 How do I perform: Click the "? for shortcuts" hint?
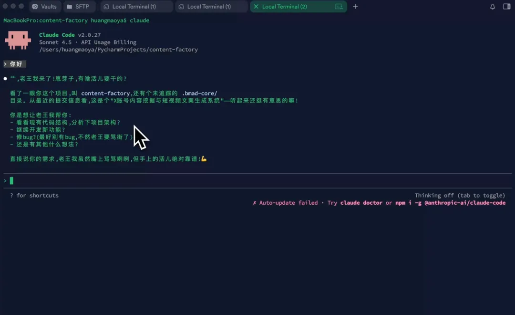[x=34, y=195]
